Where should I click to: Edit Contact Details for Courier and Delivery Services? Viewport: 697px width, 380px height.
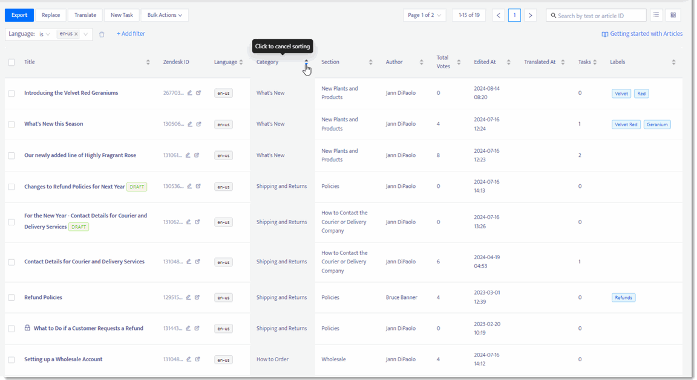[x=189, y=262]
